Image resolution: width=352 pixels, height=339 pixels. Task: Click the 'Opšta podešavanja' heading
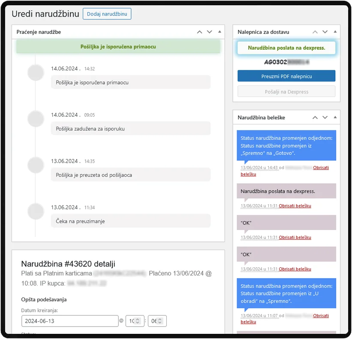(44, 300)
